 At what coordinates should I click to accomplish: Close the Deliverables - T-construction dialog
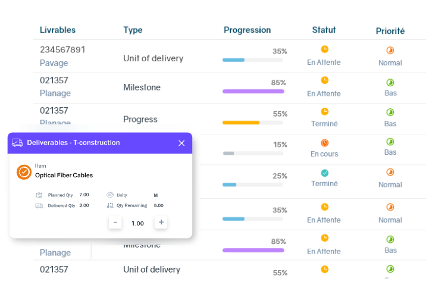[181, 143]
